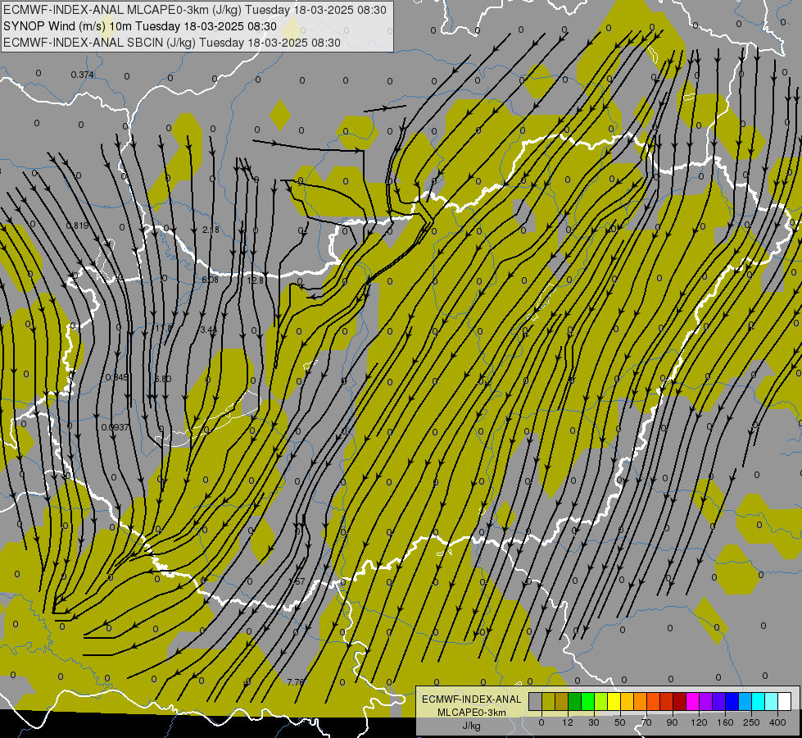Select the map value 7.76
The height and width of the screenshot is (738, 802).
click(x=296, y=681)
